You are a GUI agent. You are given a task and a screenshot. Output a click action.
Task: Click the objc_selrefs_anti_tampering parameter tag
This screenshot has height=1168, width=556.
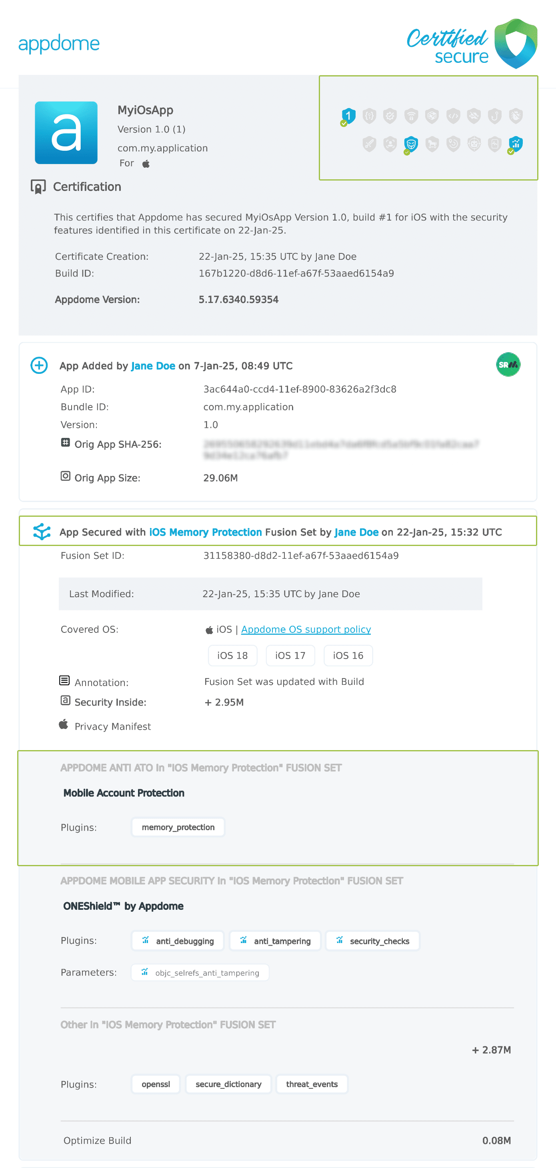pyautogui.click(x=200, y=973)
